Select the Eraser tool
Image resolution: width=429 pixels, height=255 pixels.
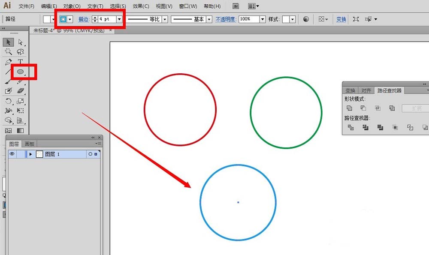pos(21,91)
